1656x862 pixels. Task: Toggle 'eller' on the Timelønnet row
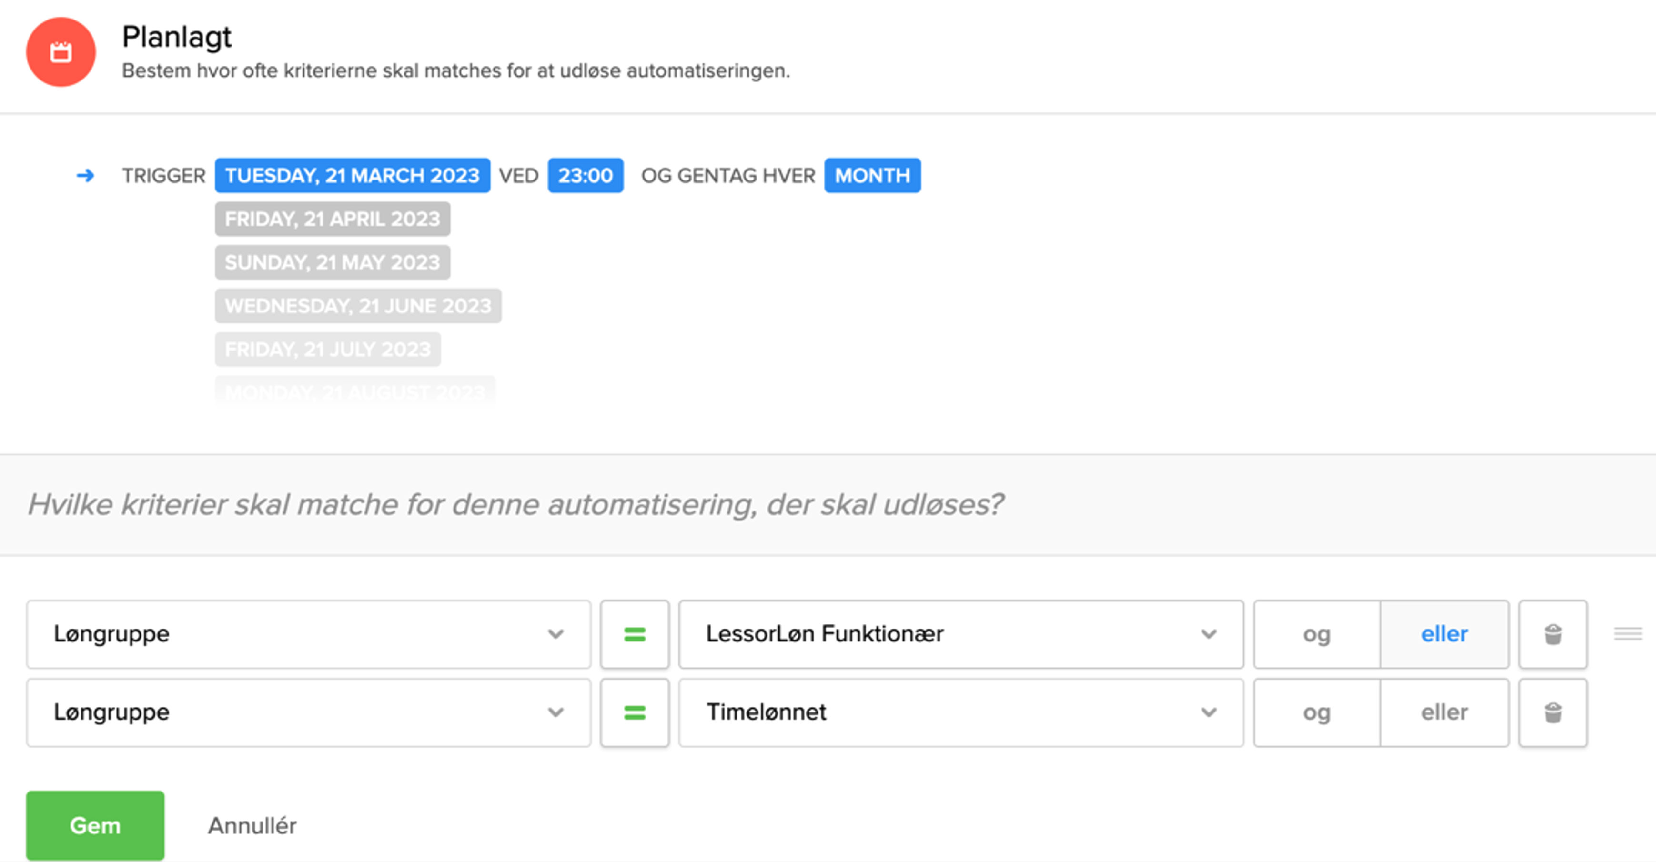(1444, 712)
